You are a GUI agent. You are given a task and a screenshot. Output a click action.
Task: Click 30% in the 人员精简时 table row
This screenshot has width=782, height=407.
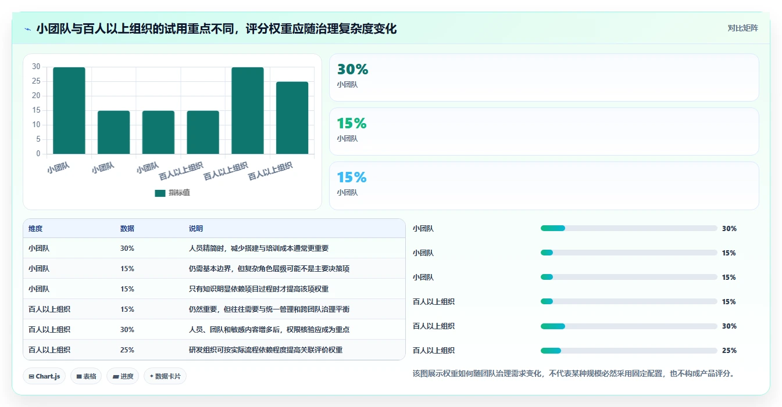click(x=127, y=248)
